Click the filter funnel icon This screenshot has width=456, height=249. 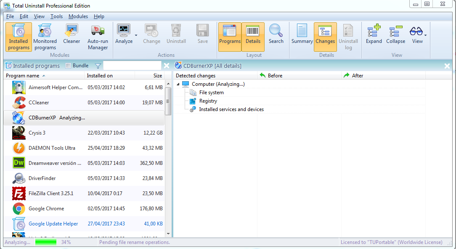click(x=98, y=66)
